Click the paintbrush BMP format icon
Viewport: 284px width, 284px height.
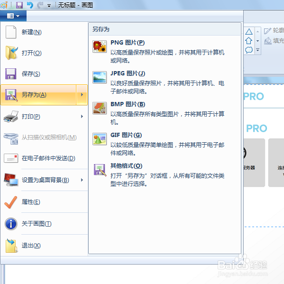coord(100,108)
